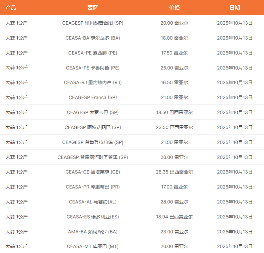Select CEASA-ES 维多利亚(ES) market name

[x=93, y=217]
